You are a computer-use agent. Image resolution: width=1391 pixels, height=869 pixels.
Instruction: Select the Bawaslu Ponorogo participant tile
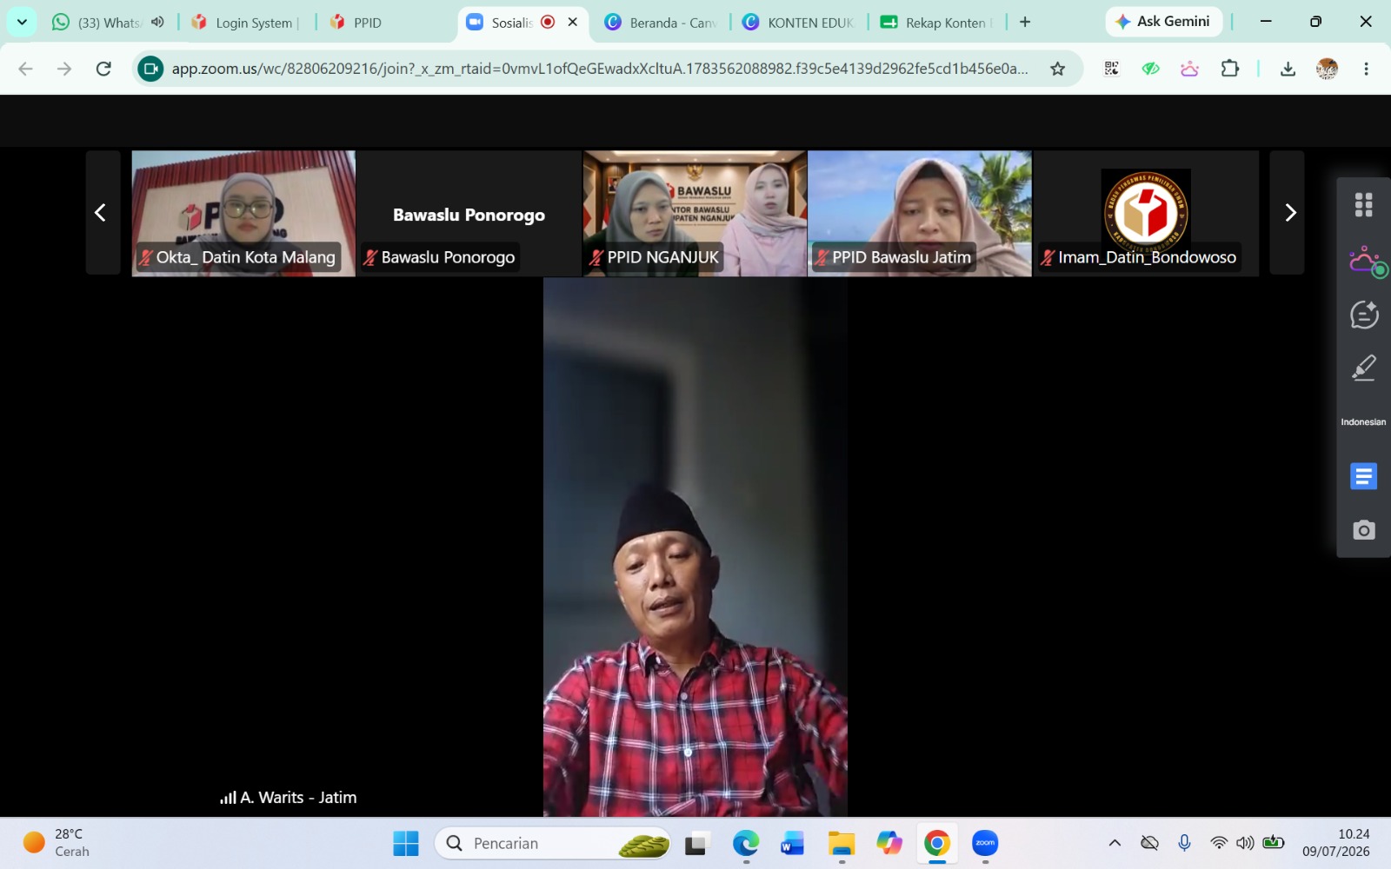click(x=469, y=214)
